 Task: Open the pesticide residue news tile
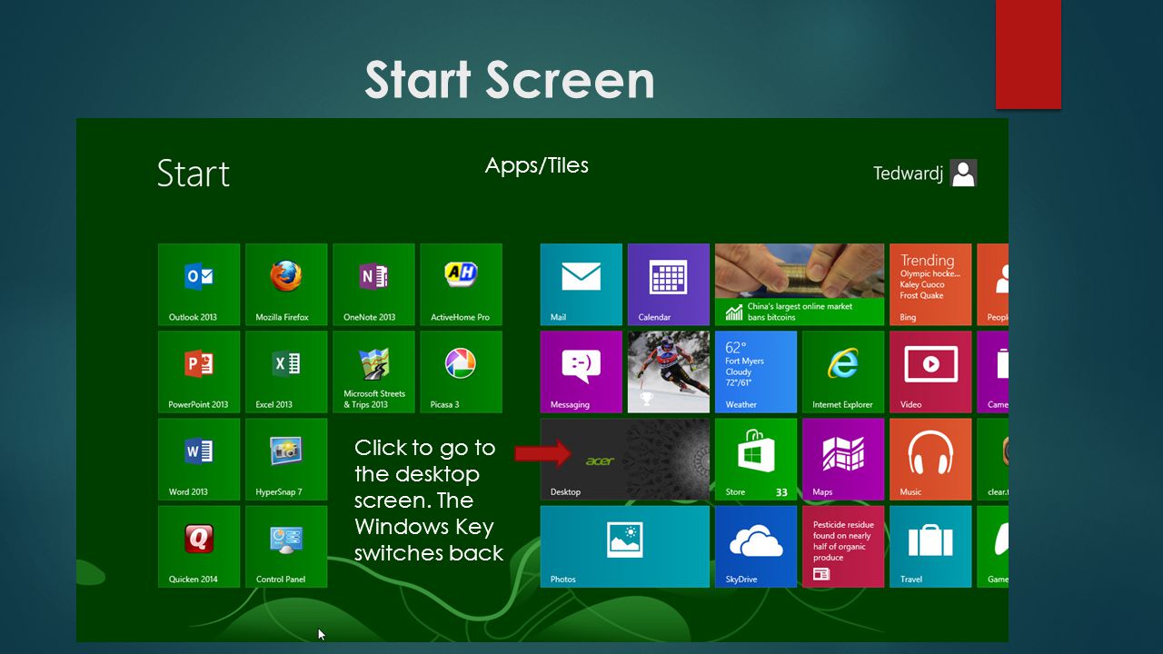[843, 546]
